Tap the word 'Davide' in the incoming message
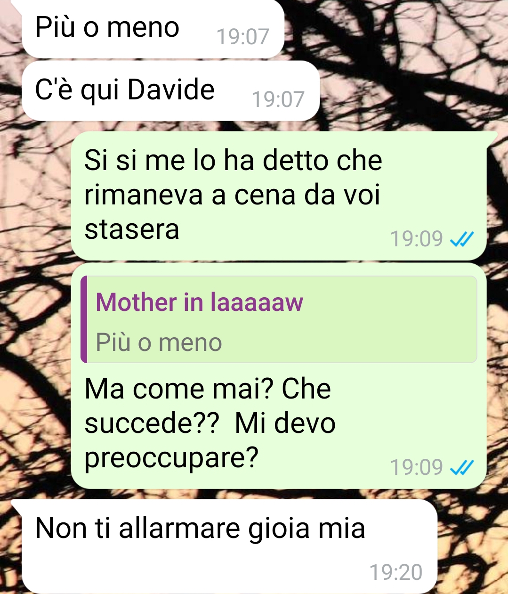The height and width of the screenshot is (594, 508). coord(171,90)
